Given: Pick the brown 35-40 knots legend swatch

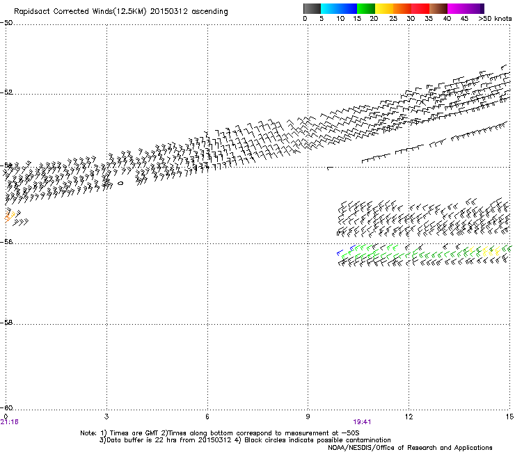Looking at the screenshot, I should point(438,8).
